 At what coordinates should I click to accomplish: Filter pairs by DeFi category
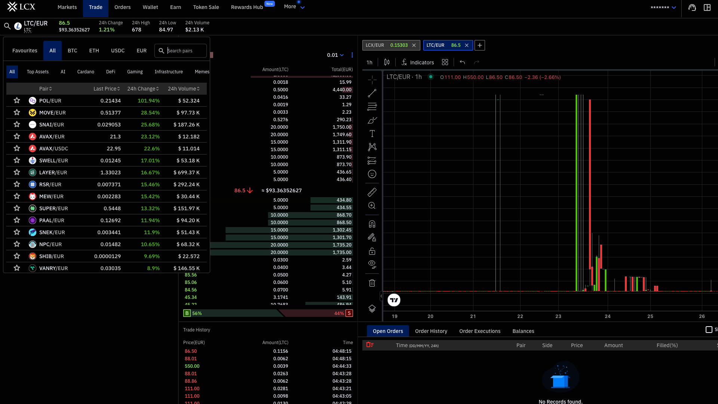pos(111,72)
